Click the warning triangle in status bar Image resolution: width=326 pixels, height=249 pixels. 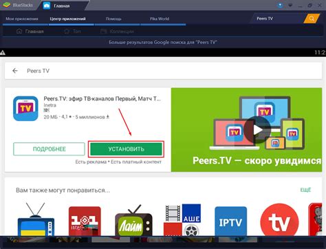pos(3,53)
